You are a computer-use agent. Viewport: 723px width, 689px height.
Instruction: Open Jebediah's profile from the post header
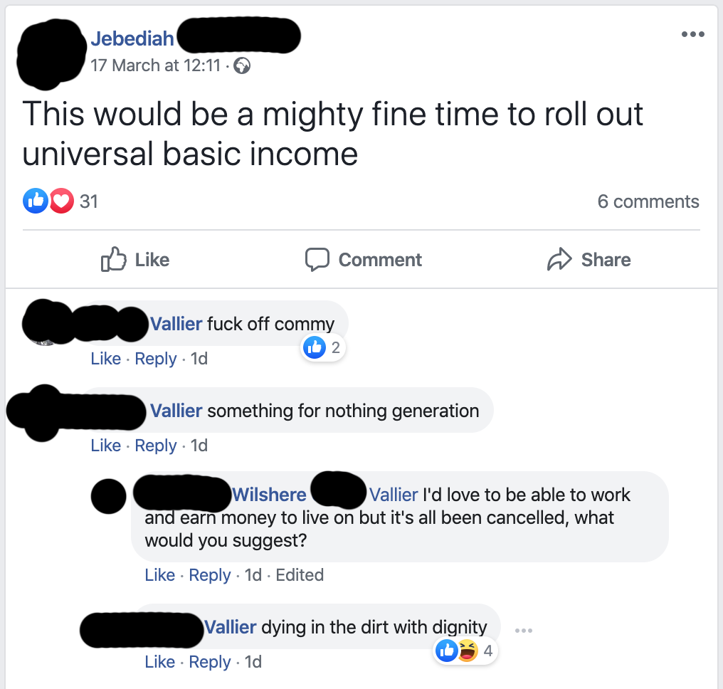pyautogui.click(x=132, y=38)
